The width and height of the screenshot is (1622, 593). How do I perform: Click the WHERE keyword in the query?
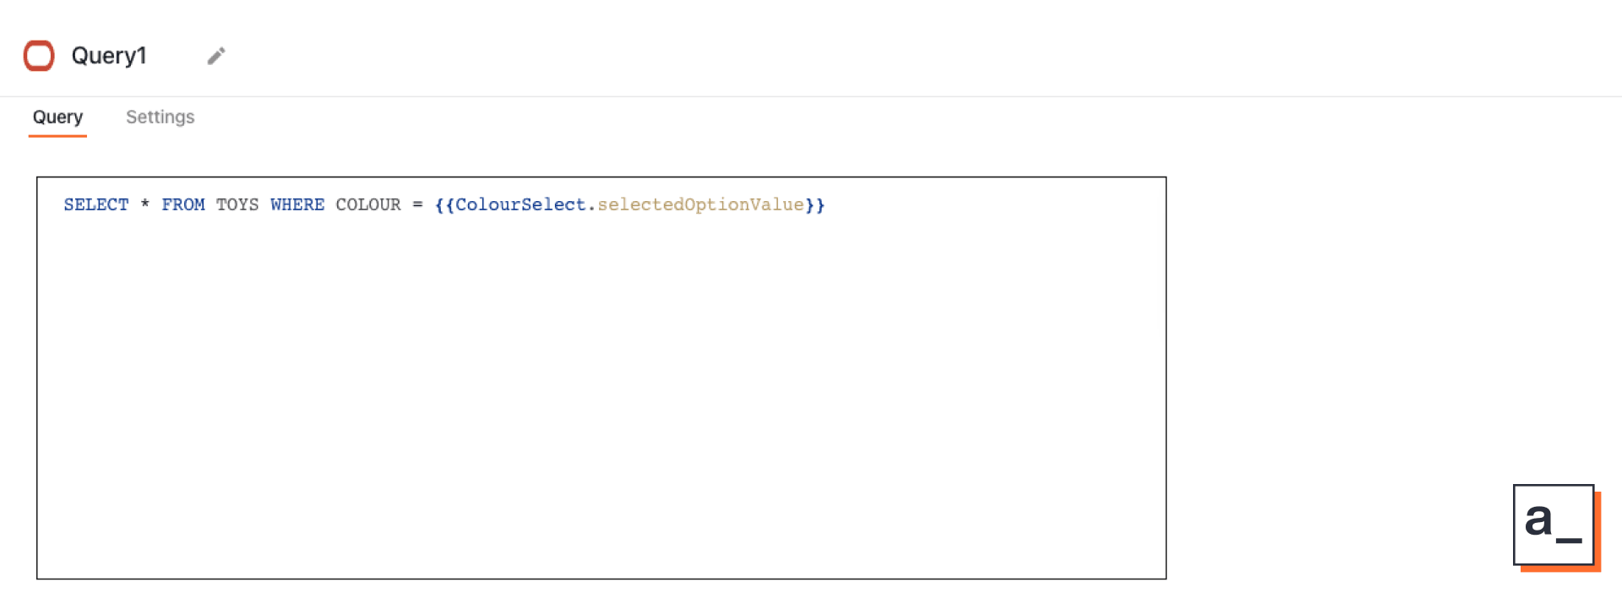tap(297, 204)
